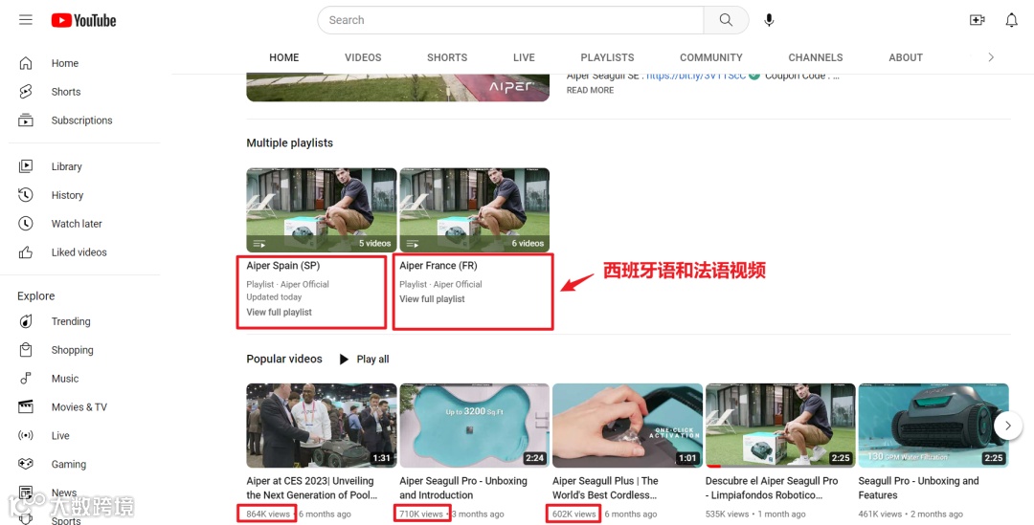The width and height of the screenshot is (1034, 525).
Task: View full playlist for Aiper France
Action: click(x=432, y=299)
